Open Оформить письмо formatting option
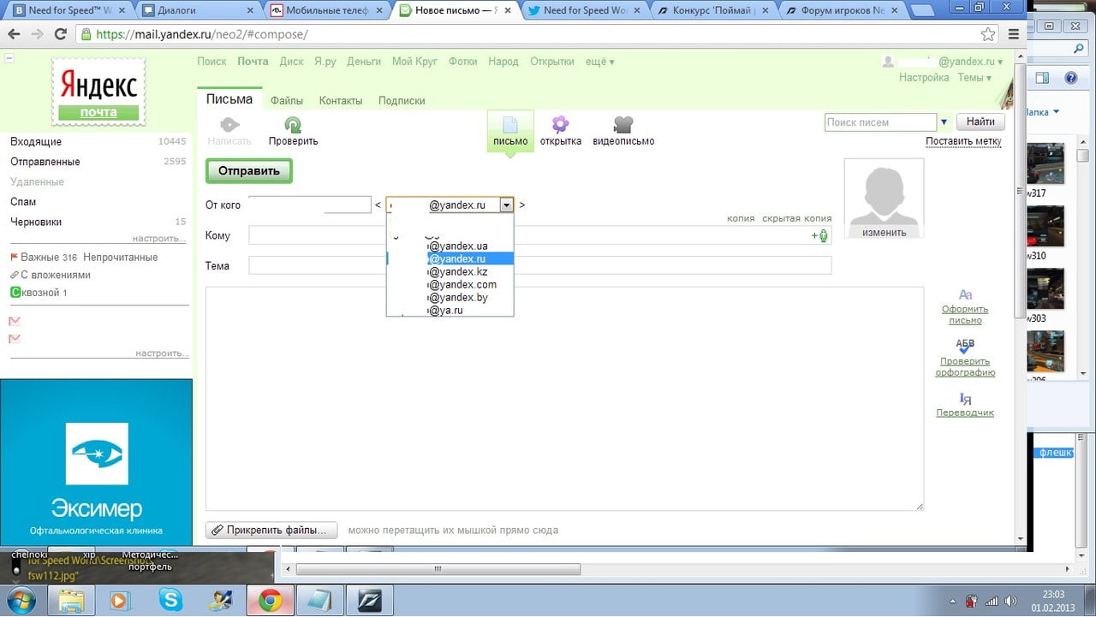This screenshot has height=617, width=1096. pos(965,307)
